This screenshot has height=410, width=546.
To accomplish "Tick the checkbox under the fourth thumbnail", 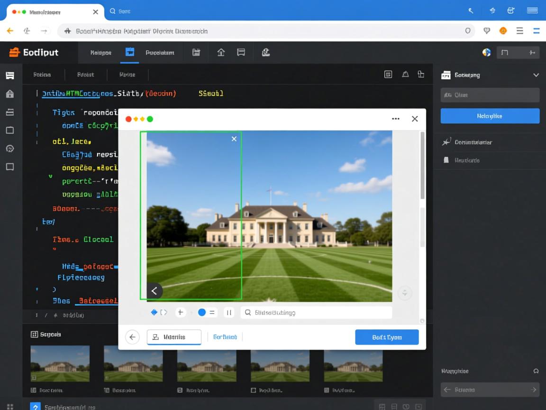I will tap(254, 390).
